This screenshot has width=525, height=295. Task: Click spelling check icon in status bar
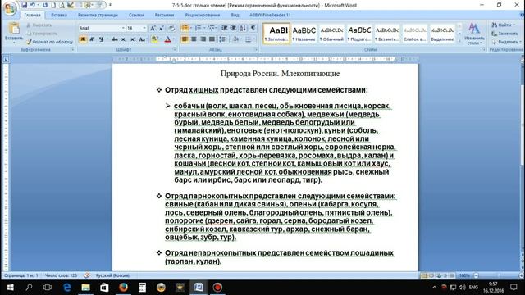[x=87, y=275]
